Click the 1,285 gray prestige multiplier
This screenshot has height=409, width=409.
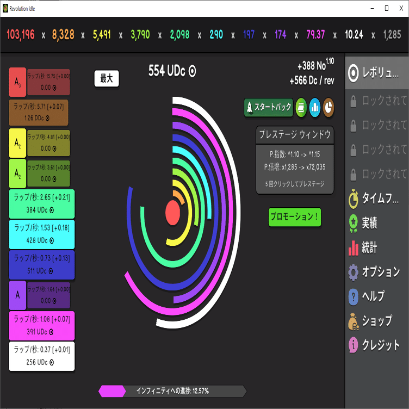point(392,34)
